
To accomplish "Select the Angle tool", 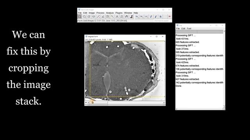I will 103,17.
